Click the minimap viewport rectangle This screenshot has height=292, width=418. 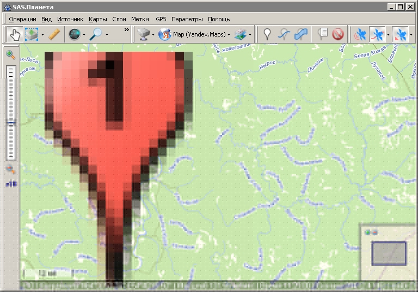[389, 253]
